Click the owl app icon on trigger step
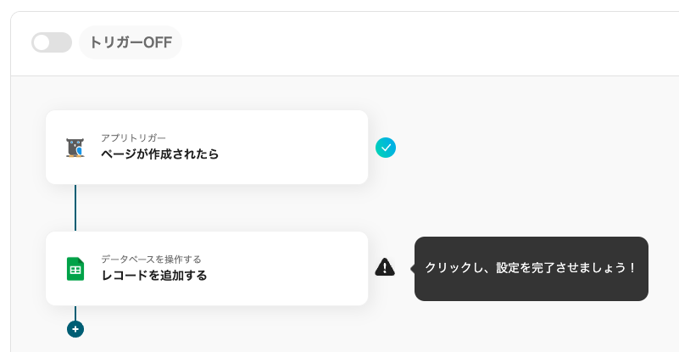The height and width of the screenshot is (352, 679). (75, 148)
